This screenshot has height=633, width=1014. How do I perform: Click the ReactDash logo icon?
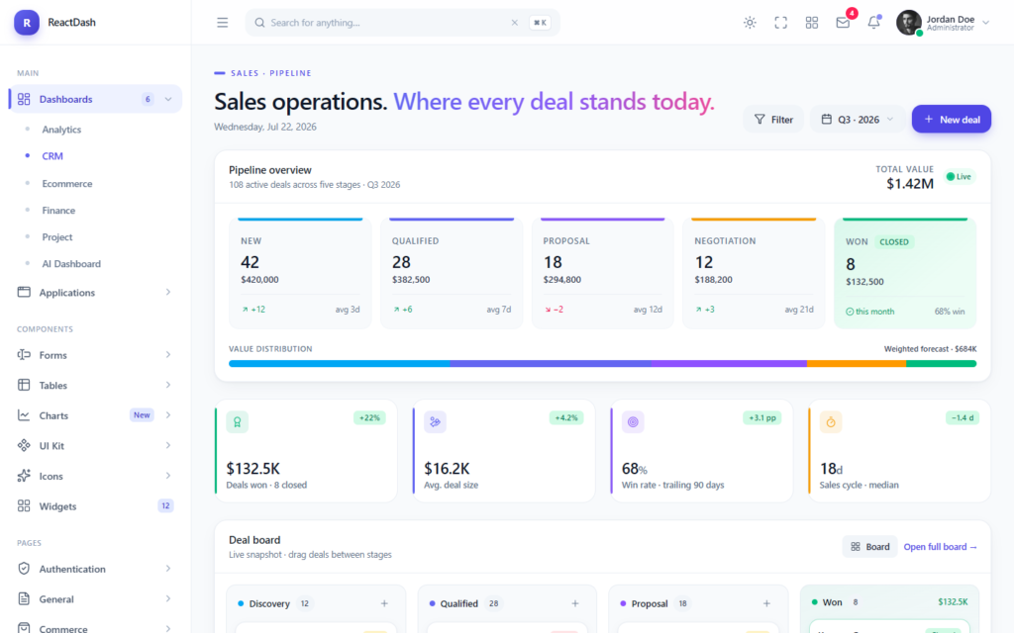[27, 23]
